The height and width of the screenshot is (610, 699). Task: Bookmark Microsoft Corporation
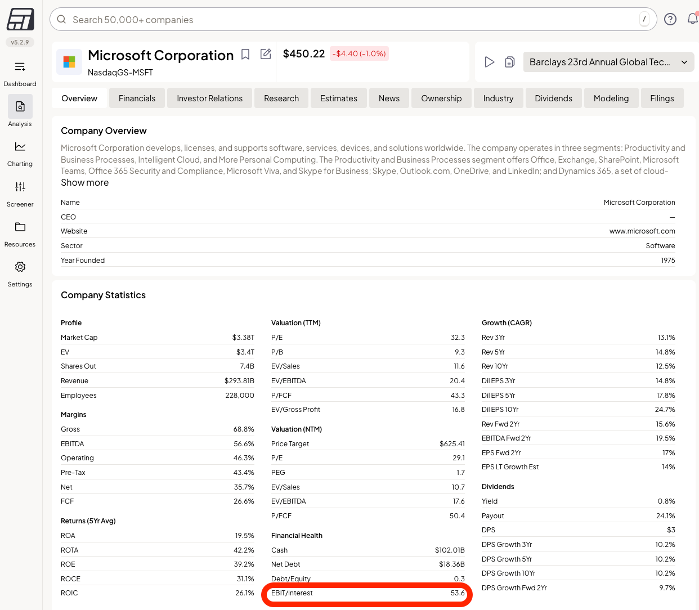(x=245, y=54)
